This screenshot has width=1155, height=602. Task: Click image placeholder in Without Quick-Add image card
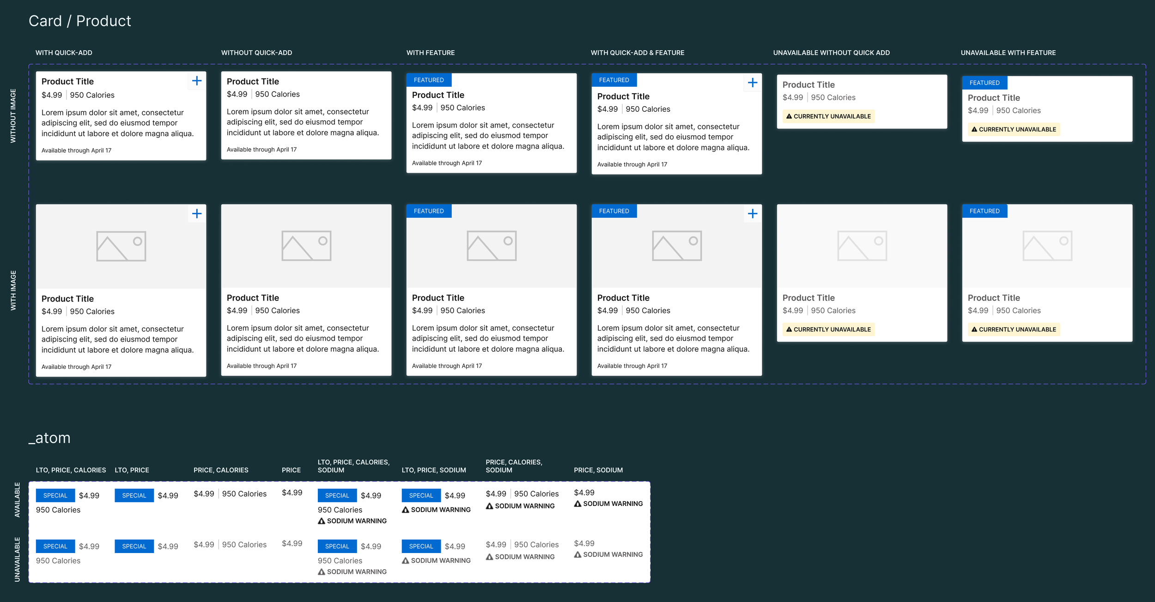(x=306, y=246)
